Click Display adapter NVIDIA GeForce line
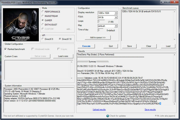Image resolution: width=180 pixels, height=120 pixels. click(x=32, y=98)
